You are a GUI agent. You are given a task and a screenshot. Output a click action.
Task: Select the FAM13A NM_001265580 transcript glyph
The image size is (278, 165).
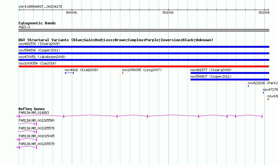[x=28, y=124]
